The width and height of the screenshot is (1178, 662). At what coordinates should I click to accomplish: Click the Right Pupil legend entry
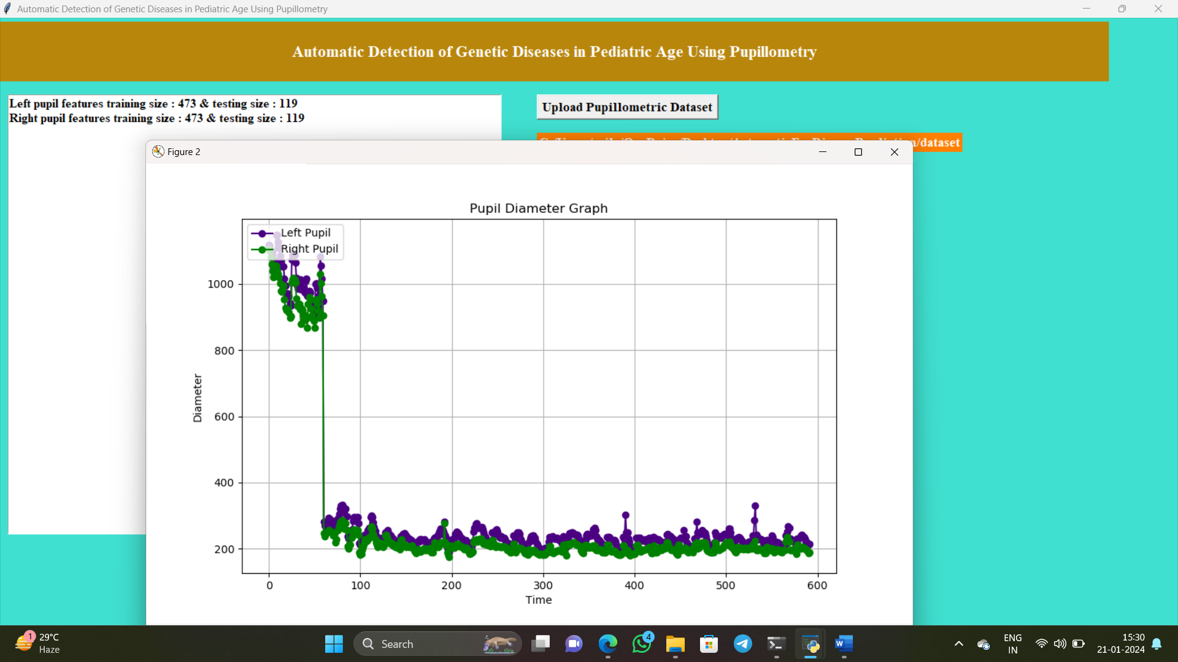(309, 249)
